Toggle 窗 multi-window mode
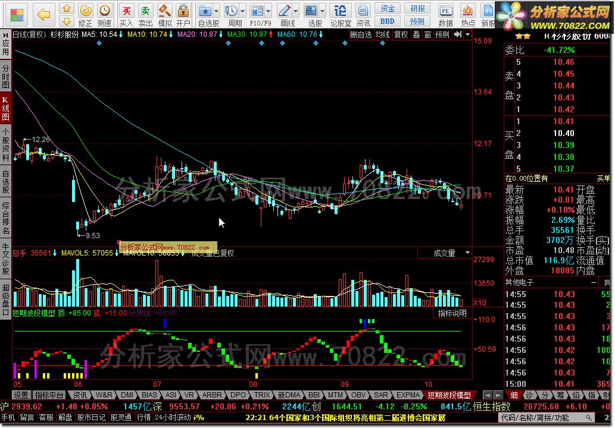The width and height of the screenshot is (615, 429). 427,34
